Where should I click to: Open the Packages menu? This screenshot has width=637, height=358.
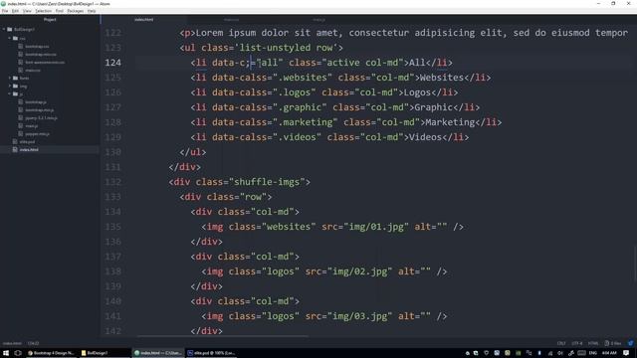click(76, 11)
